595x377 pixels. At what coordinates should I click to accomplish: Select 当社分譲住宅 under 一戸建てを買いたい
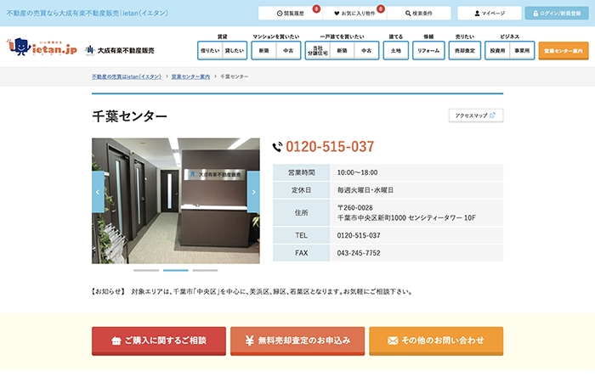318,50
